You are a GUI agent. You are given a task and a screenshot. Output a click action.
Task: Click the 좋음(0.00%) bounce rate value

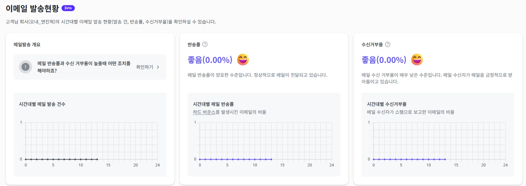point(210,60)
